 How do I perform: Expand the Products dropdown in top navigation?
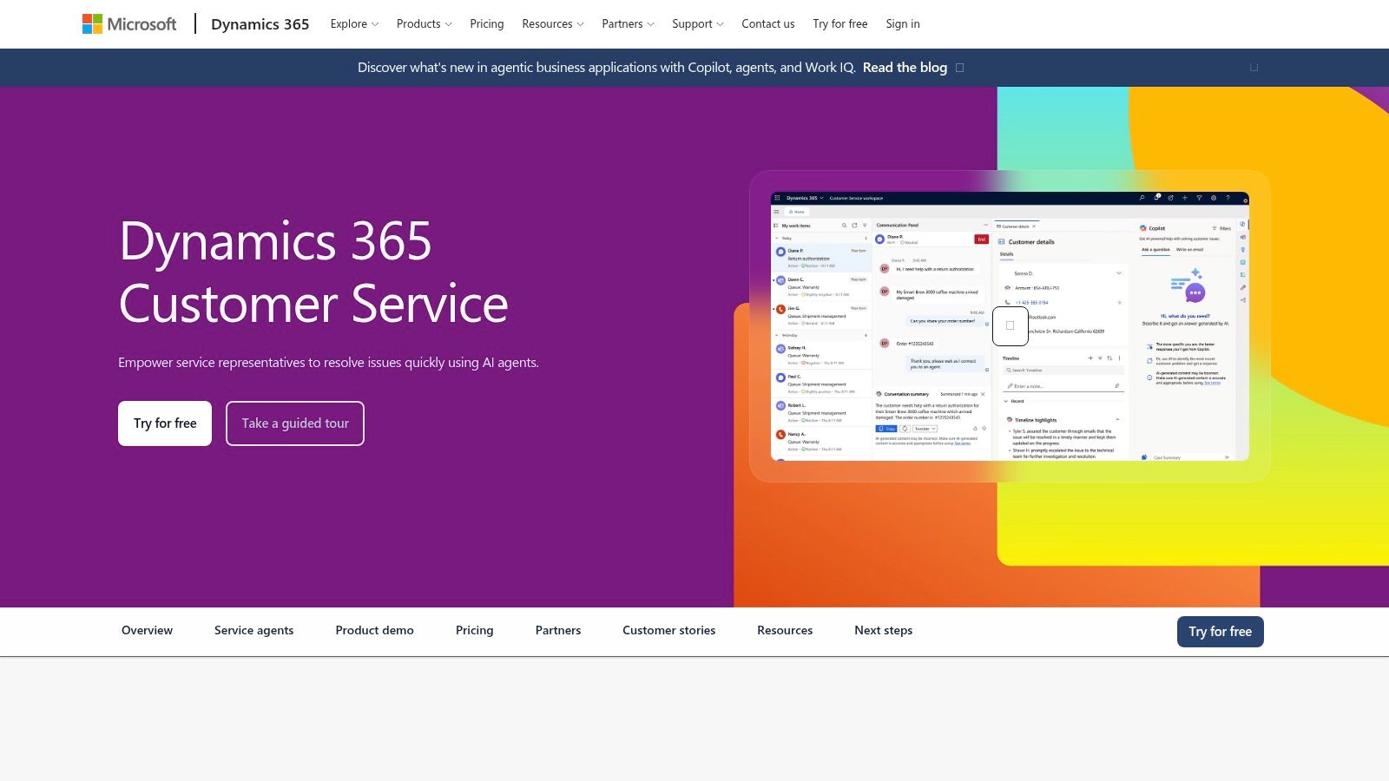(424, 23)
